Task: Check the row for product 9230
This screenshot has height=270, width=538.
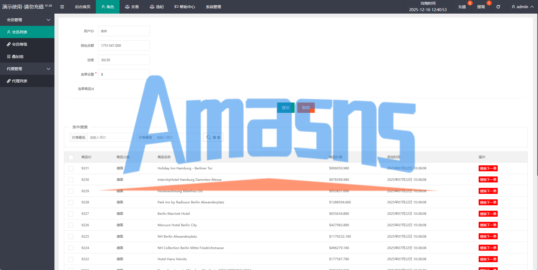Action: point(71,180)
